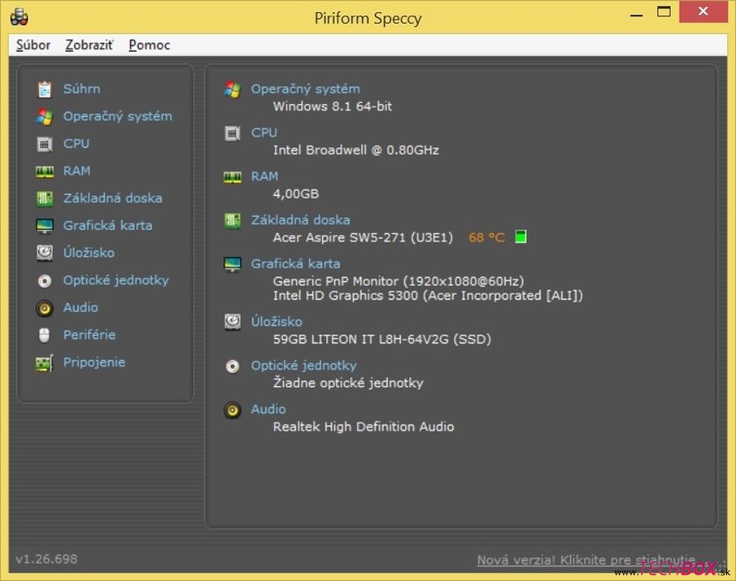Screen dimensions: 736x581
Task: Click the speaker icon in summary panel
Action: pos(232,410)
